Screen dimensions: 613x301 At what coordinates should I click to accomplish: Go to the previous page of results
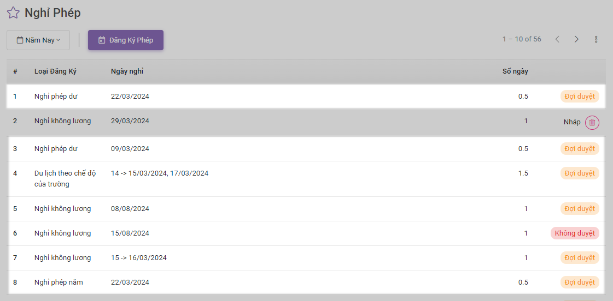(557, 39)
